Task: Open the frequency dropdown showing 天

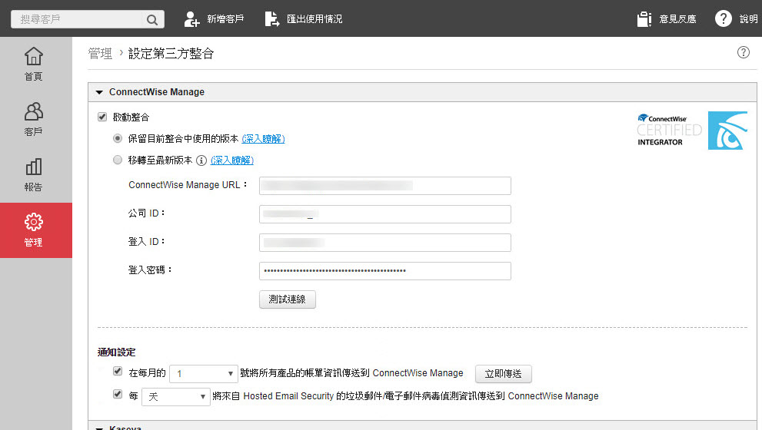Action: coord(175,397)
